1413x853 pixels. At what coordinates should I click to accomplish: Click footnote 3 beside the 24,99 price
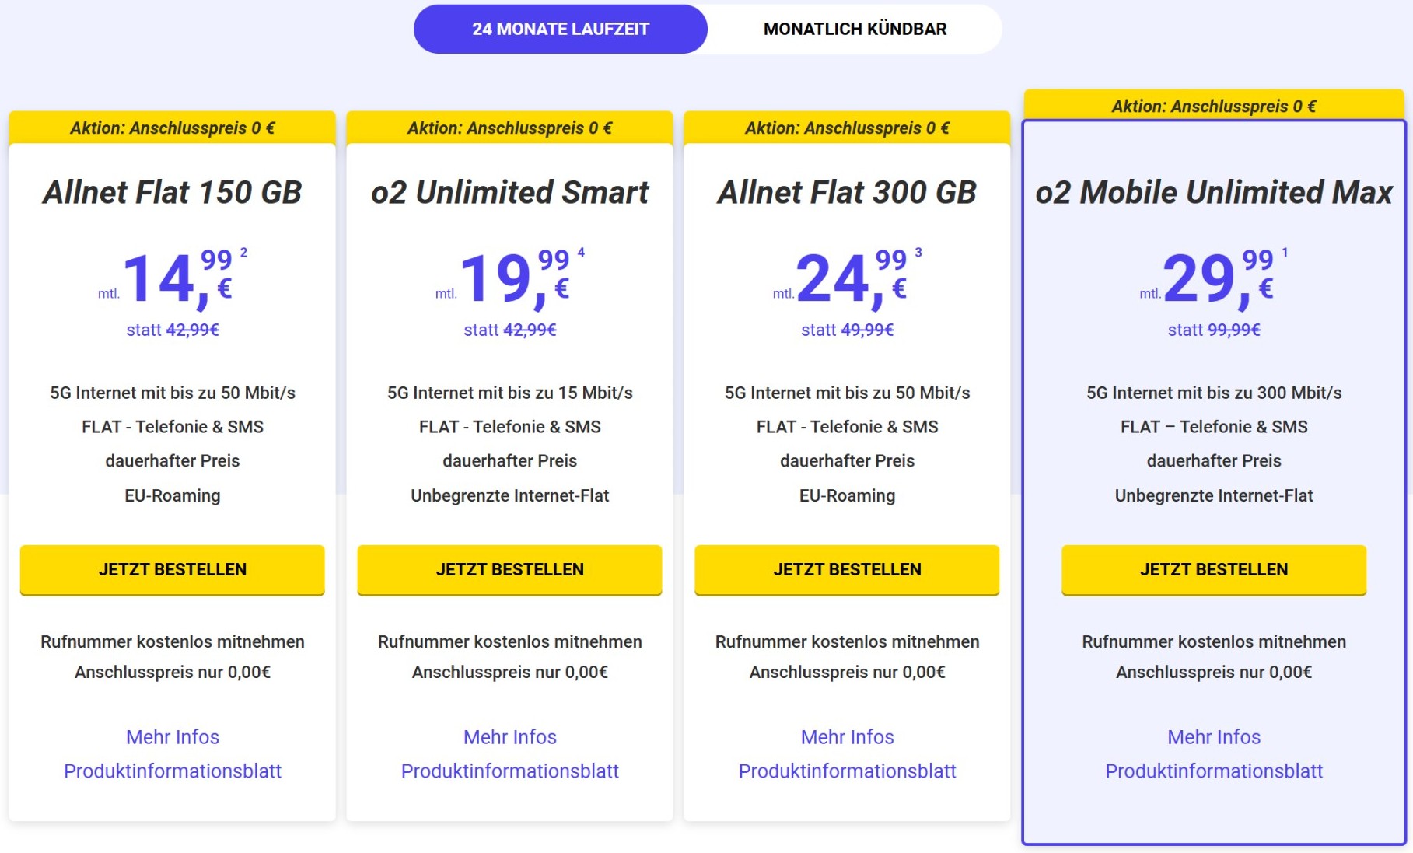coord(918,253)
